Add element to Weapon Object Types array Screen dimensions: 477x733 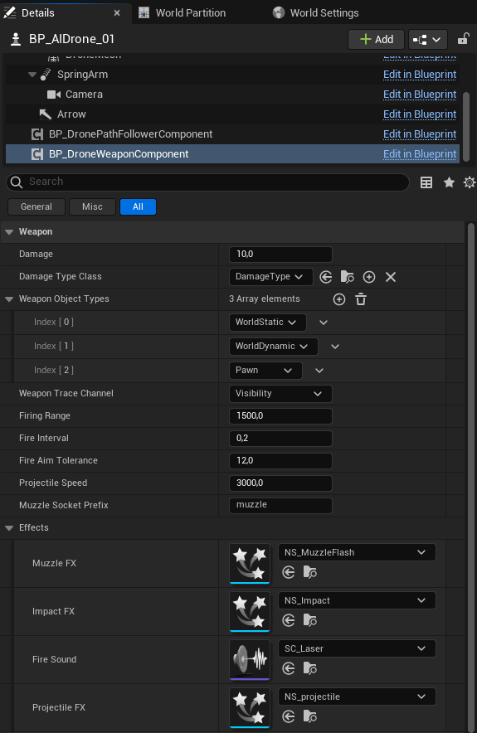(x=339, y=299)
